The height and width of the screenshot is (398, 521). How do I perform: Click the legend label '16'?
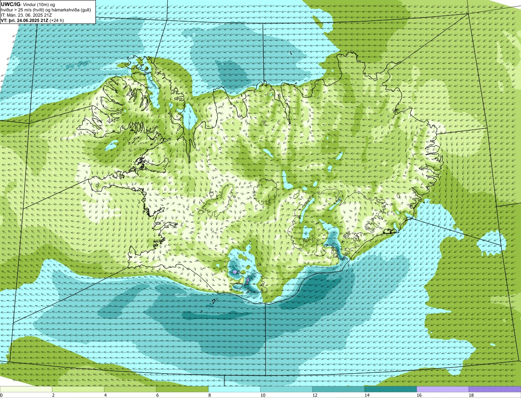[419, 395]
